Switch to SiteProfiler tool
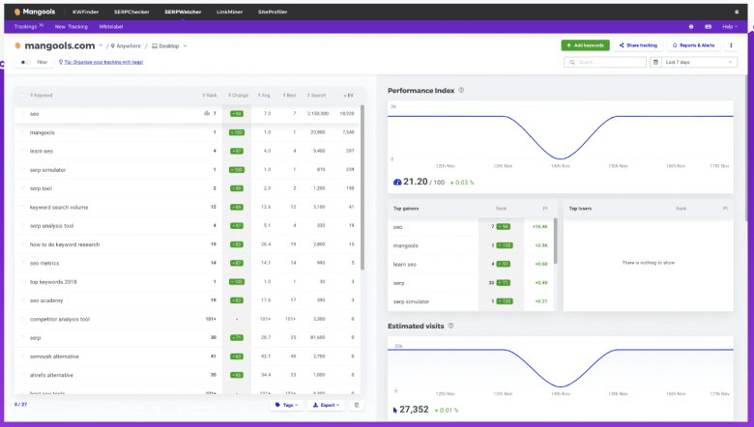This screenshot has width=754, height=427. pos(273,12)
